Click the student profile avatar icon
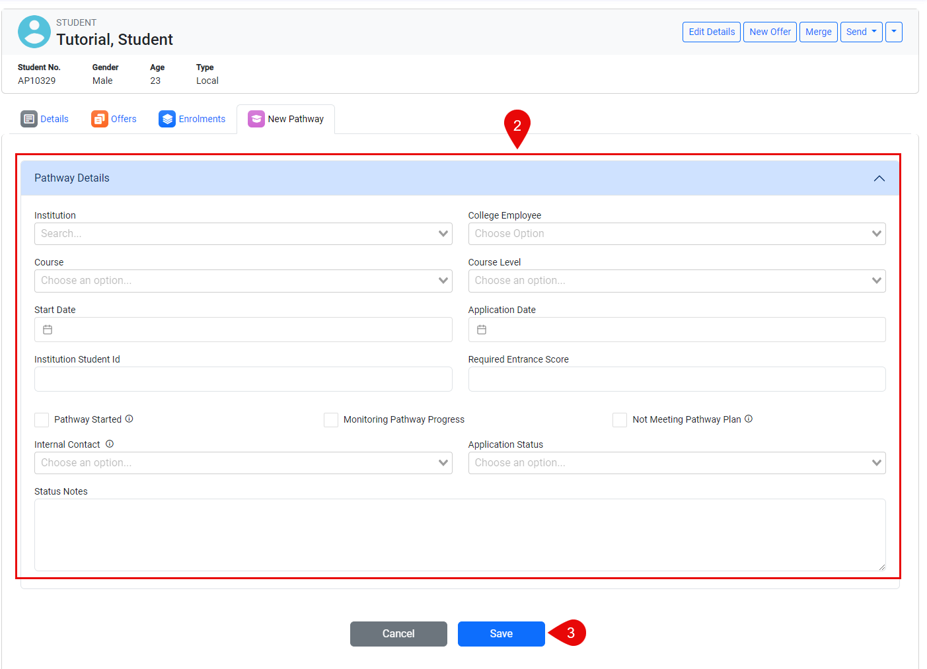927x669 pixels. click(34, 32)
